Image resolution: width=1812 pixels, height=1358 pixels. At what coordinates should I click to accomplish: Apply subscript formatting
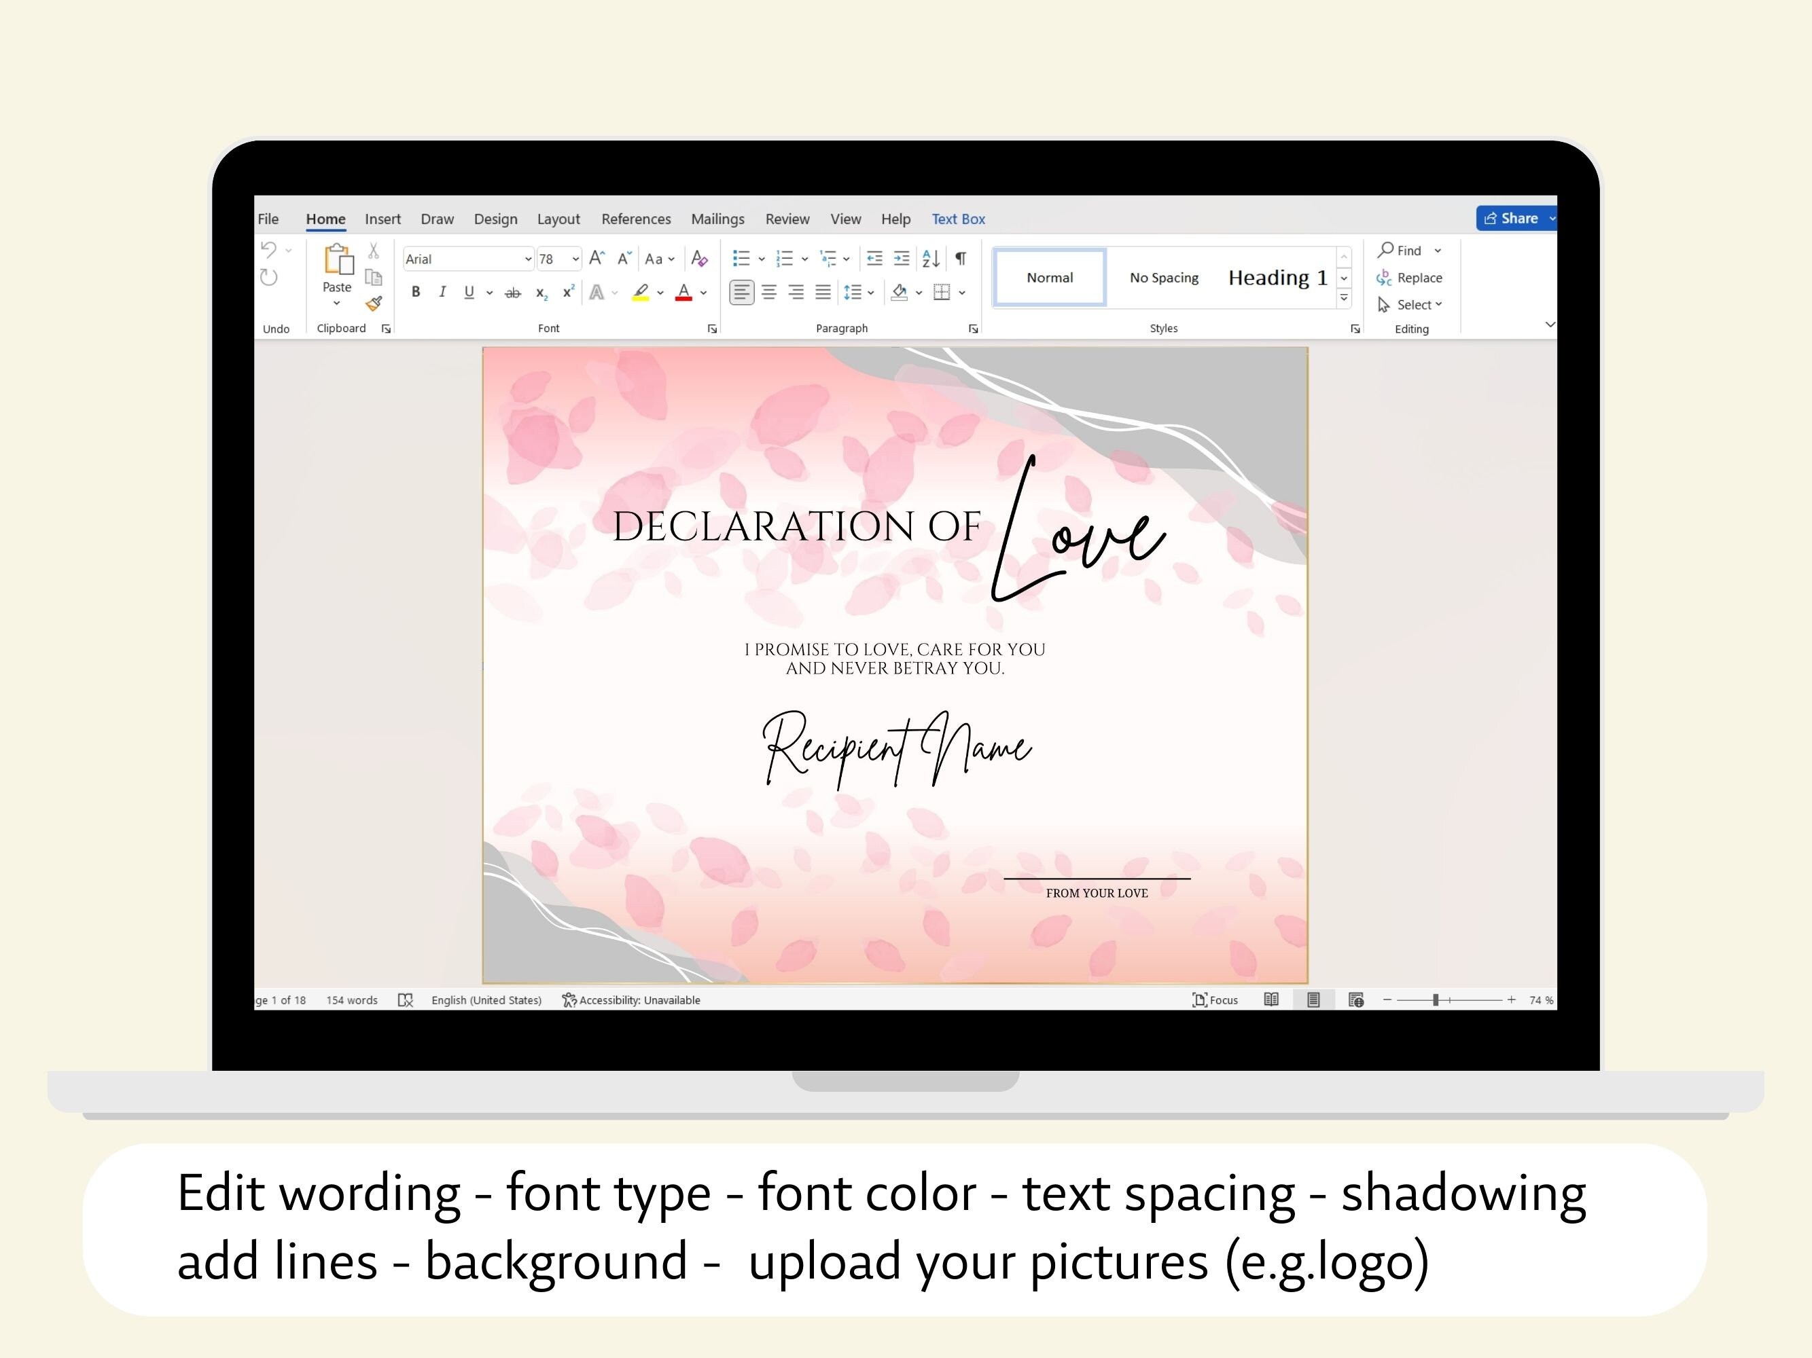(x=541, y=293)
